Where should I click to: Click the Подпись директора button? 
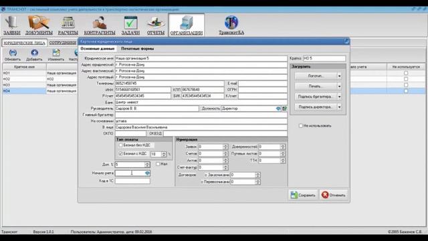316,107
